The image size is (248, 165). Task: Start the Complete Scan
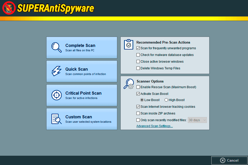[82, 47]
